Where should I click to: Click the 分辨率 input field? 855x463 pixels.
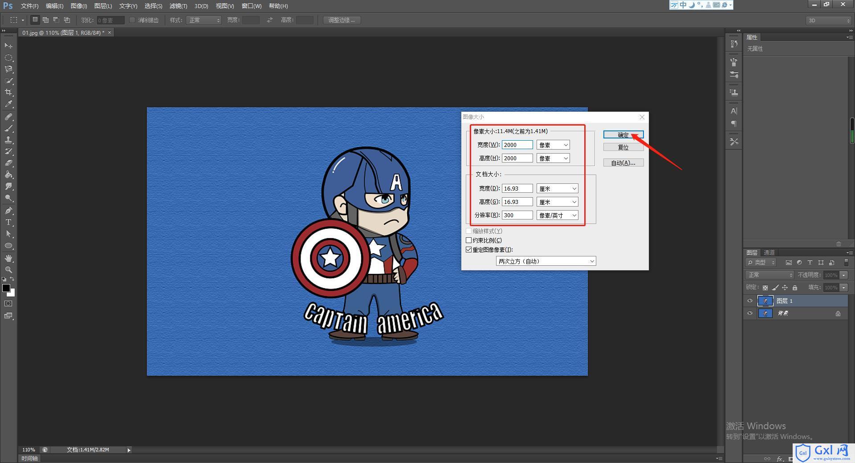(517, 215)
